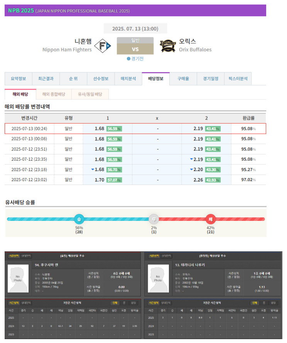The height and width of the screenshot is (343, 287).
Task: Click the 43.30% green badge
Action: click(x=213, y=170)
